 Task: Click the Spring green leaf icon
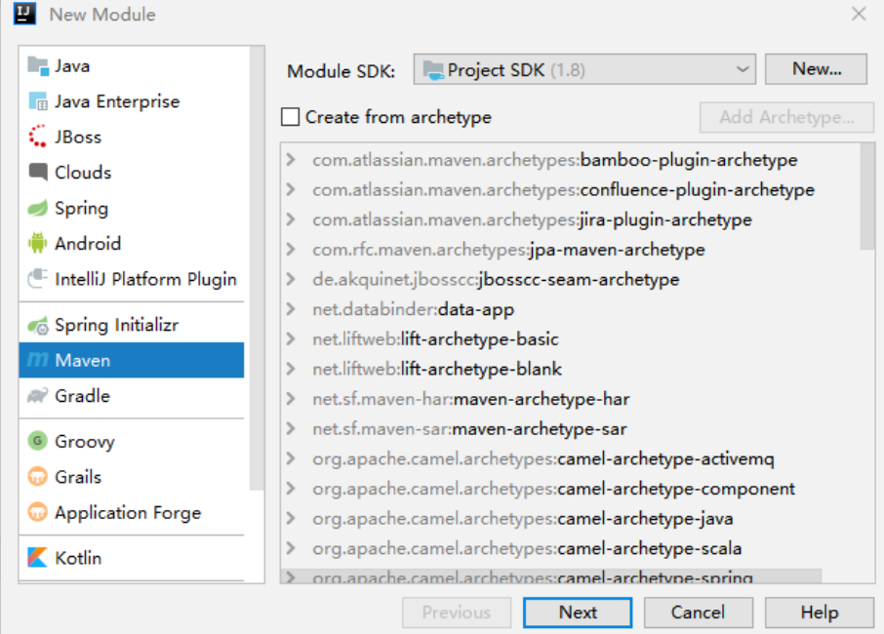pos(38,208)
